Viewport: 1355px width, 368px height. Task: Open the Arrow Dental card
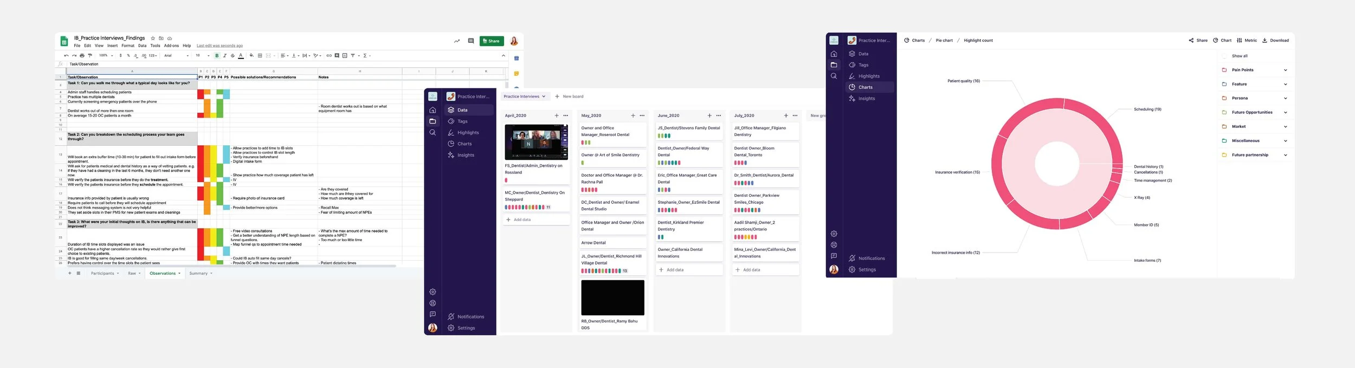pos(612,243)
